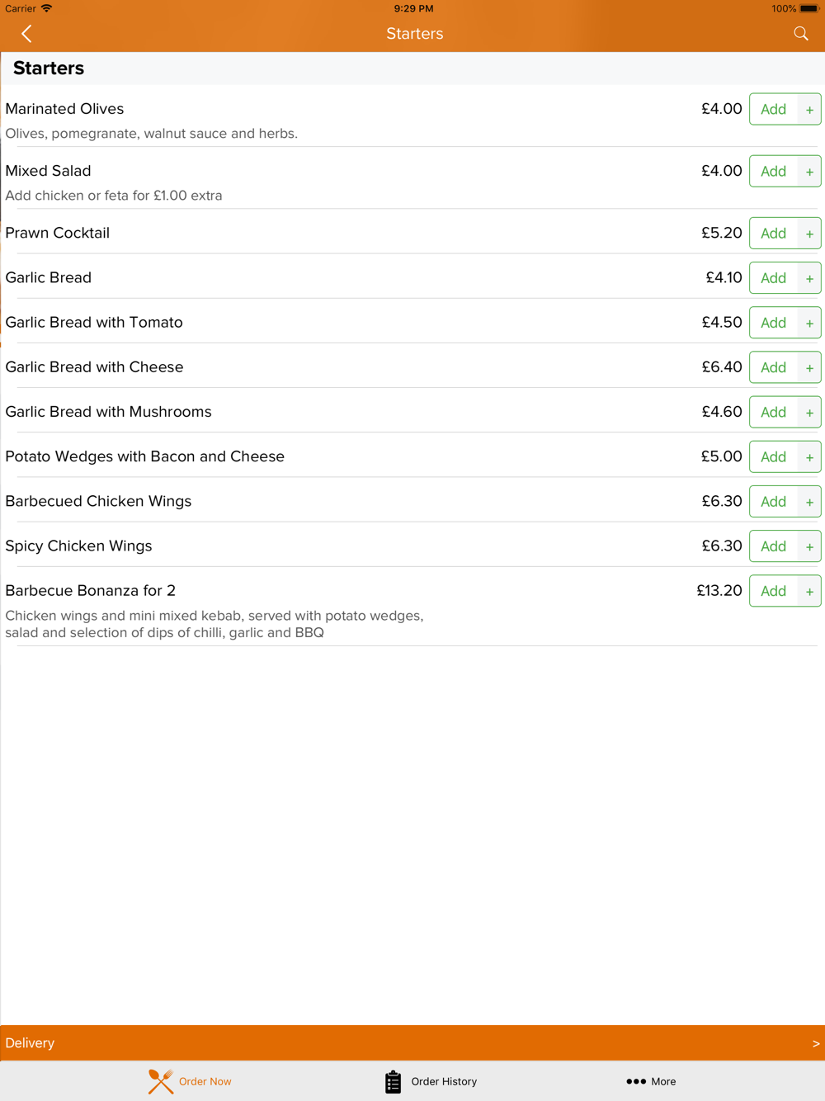Viewport: 825px width, 1101px height.
Task: Add Barbecued Chicken Wings to order
Action: tap(773, 502)
